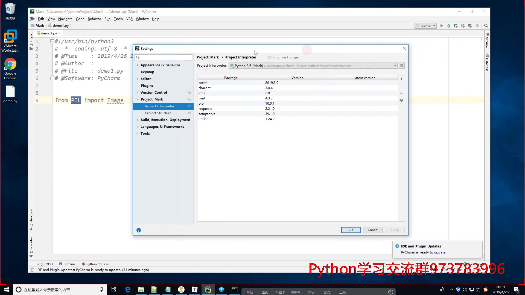Click the minus icon to uninstall package
Viewport: 525px width, 295px height.
pos(401,86)
